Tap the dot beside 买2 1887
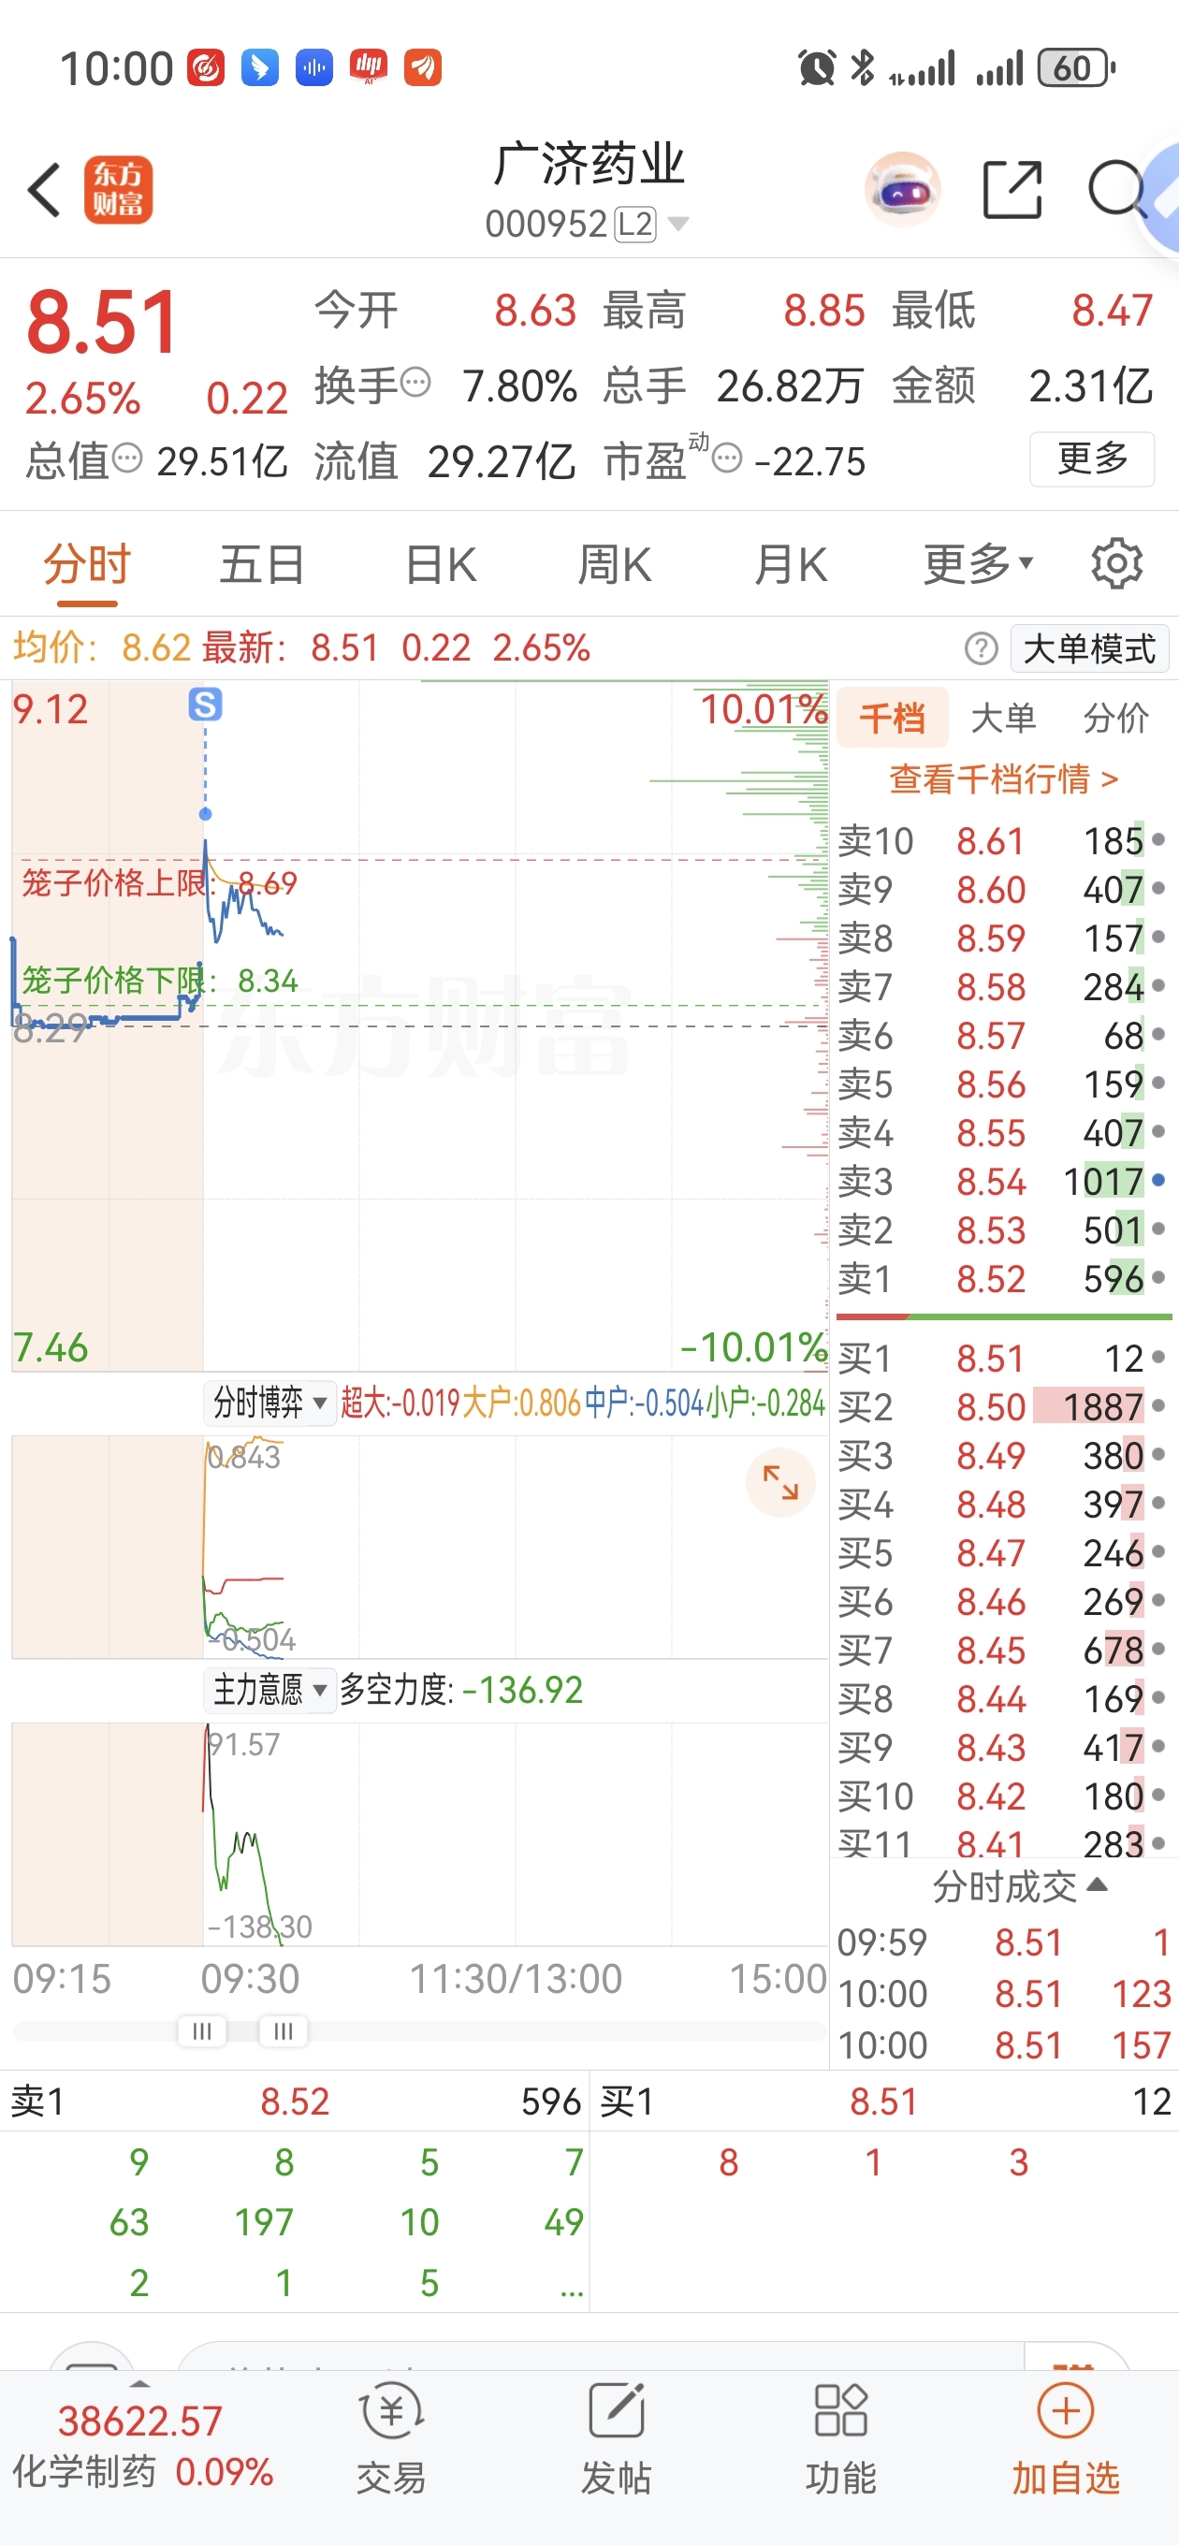This screenshot has width=1179, height=2545. point(1158,1404)
